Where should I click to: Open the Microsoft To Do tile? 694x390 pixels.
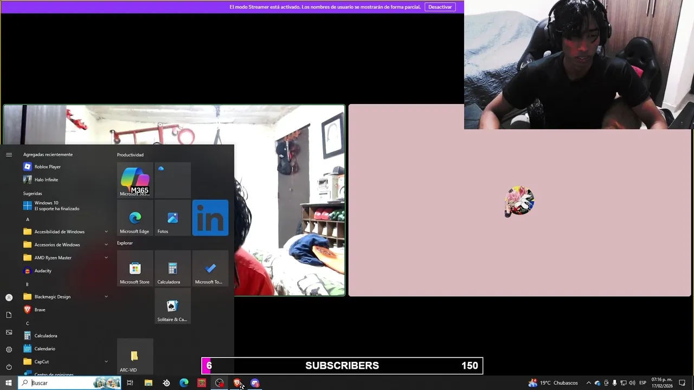click(x=210, y=268)
